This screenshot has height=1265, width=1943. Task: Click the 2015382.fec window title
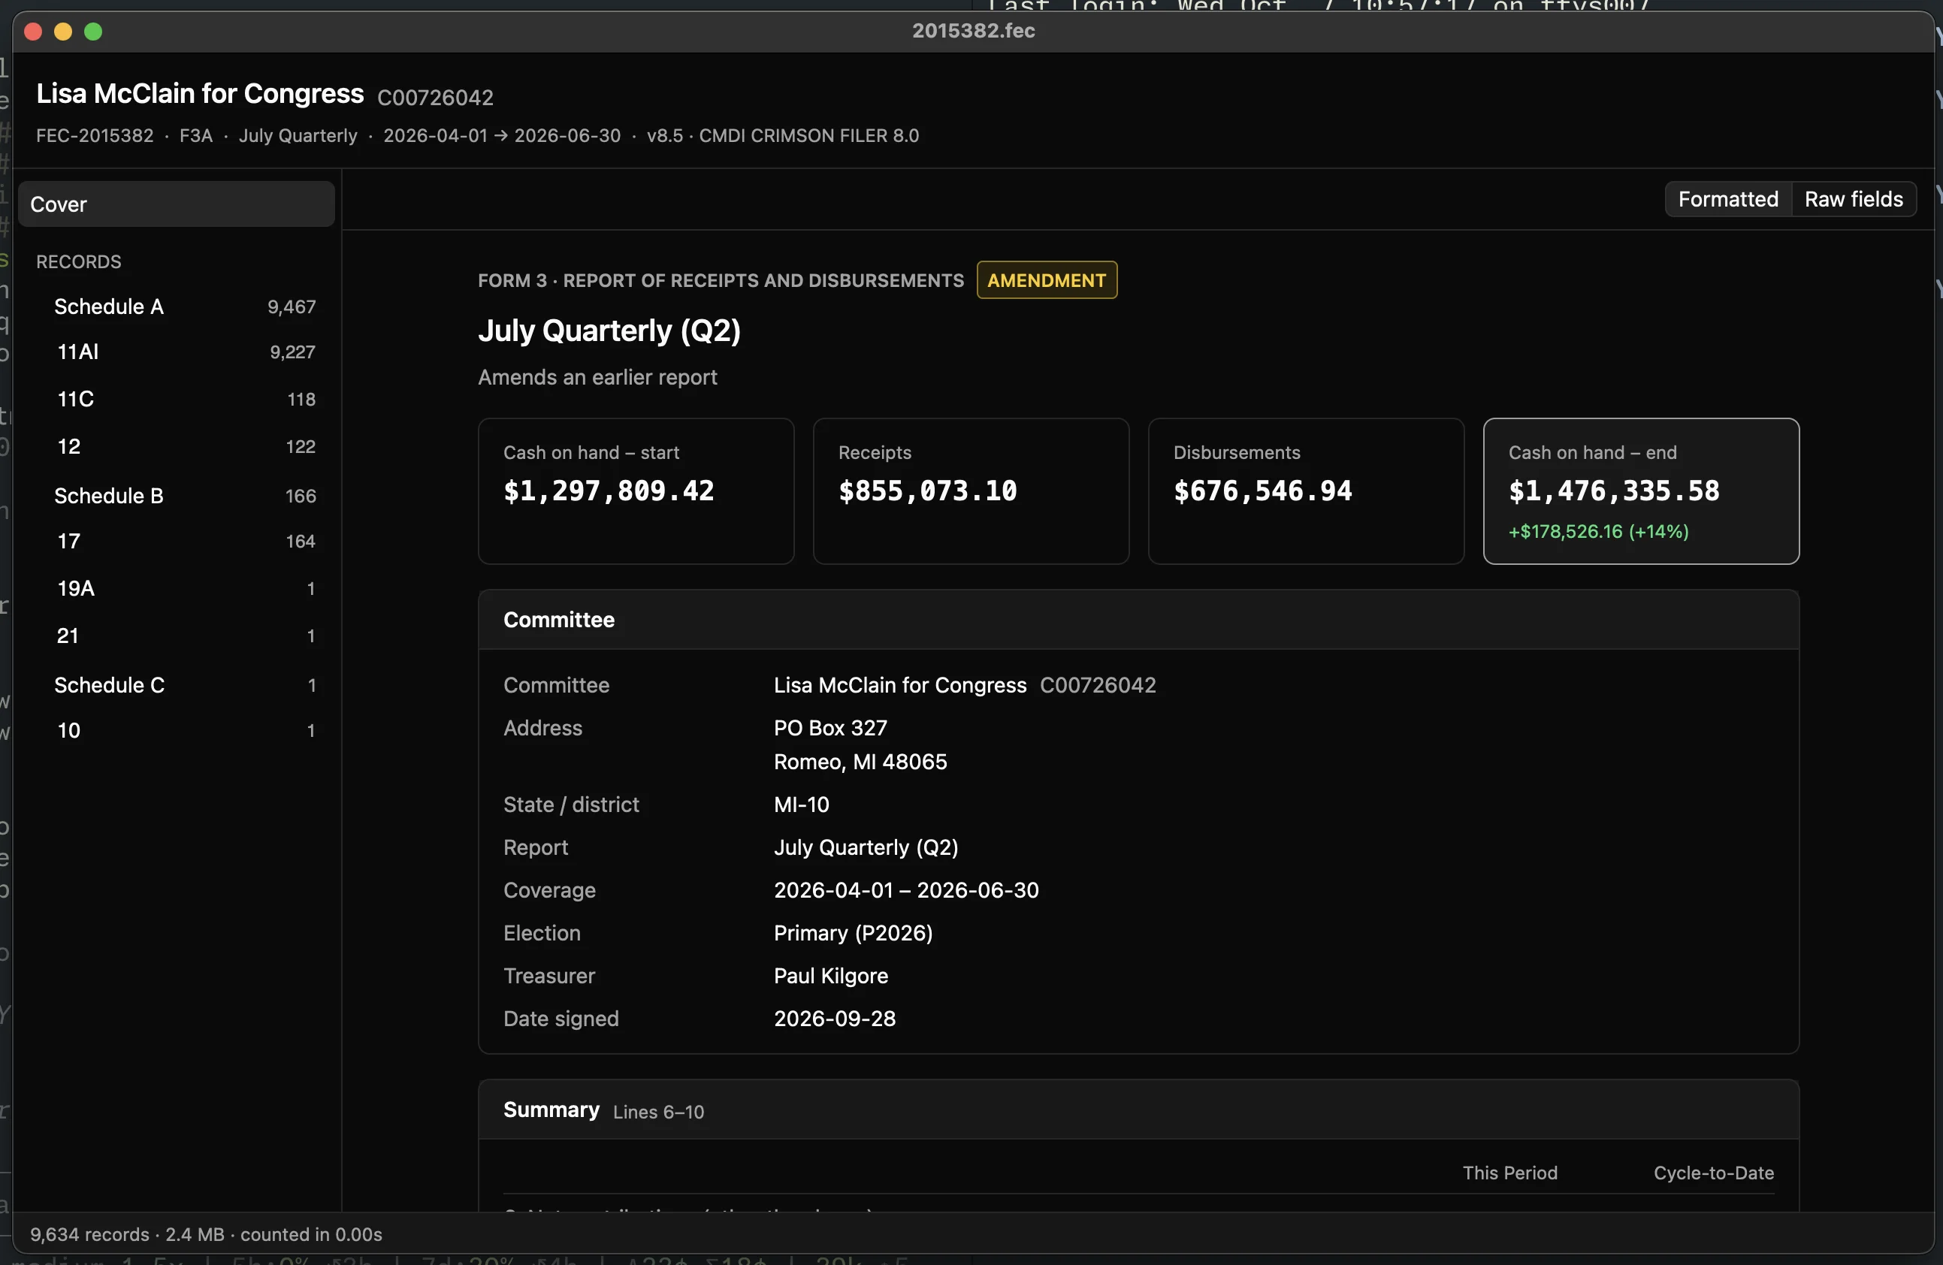click(x=973, y=31)
